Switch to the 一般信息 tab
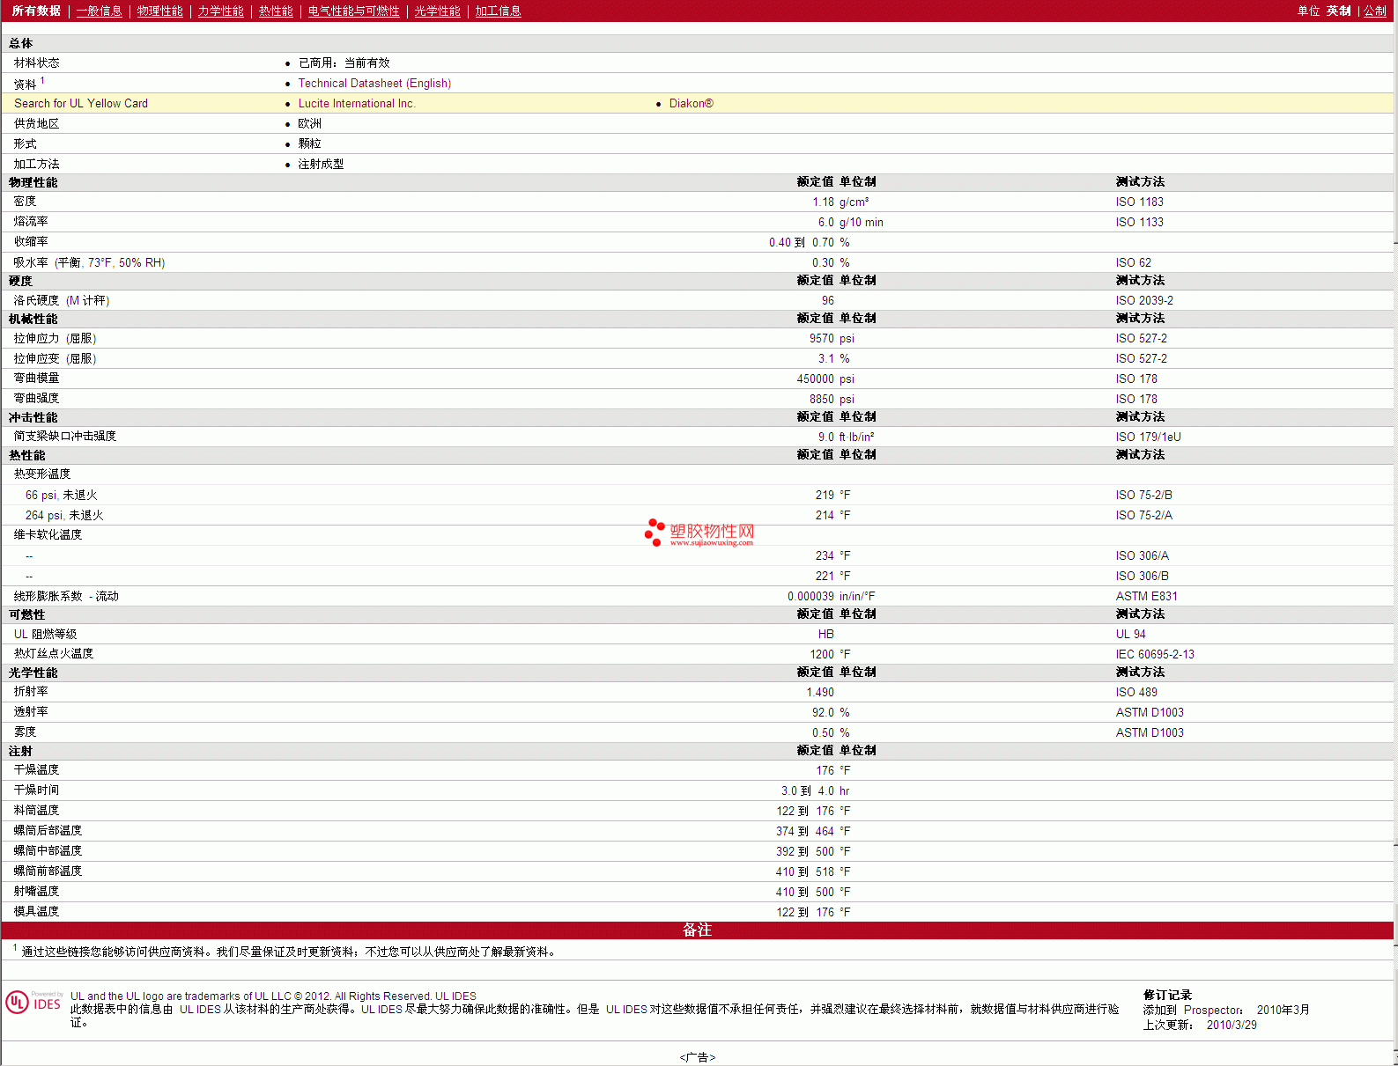The image size is (1398, 1066). pyautogui.click(x=99, y=11)
